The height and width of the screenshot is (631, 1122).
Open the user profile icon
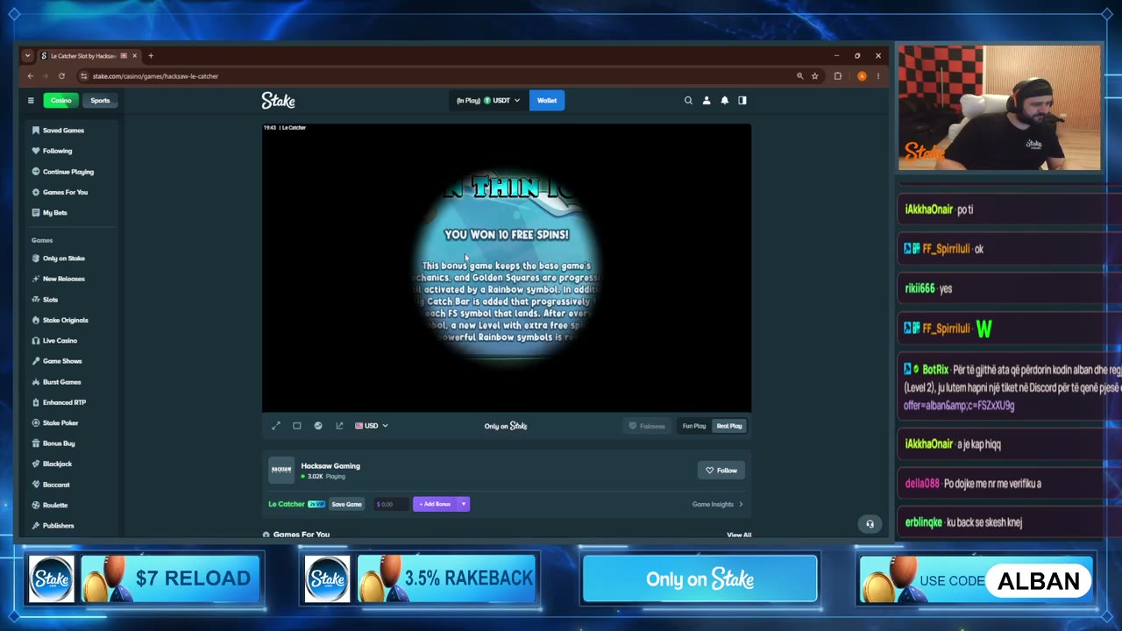(707, 101)
